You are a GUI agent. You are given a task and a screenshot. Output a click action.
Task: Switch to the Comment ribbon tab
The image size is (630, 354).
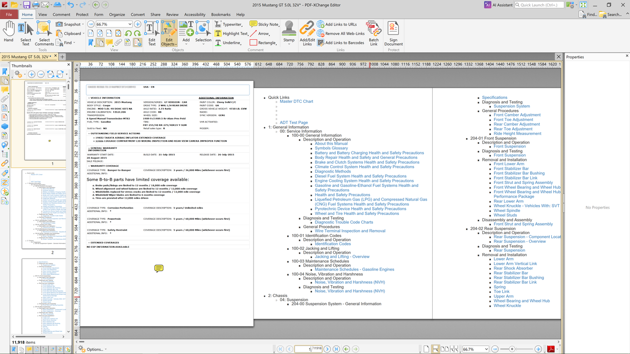click(x=62, y=15)
